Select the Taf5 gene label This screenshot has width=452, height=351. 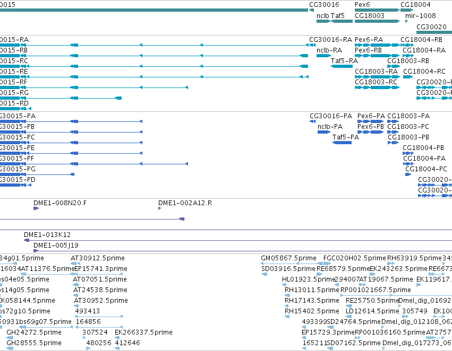pos(338,15)
